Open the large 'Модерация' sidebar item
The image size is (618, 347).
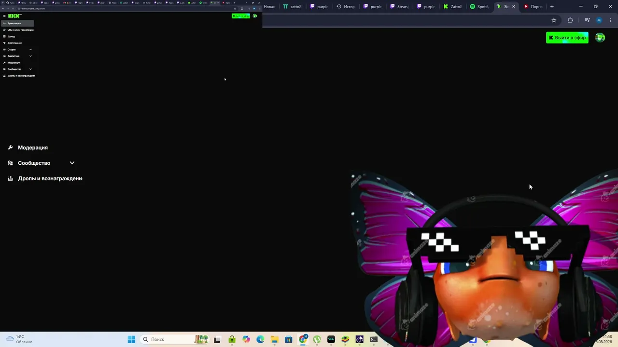pyautogui.click(x=33, y=147)
